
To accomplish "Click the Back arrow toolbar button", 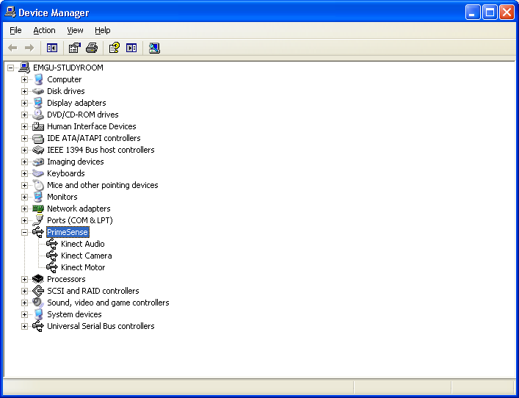I will 12,48.
